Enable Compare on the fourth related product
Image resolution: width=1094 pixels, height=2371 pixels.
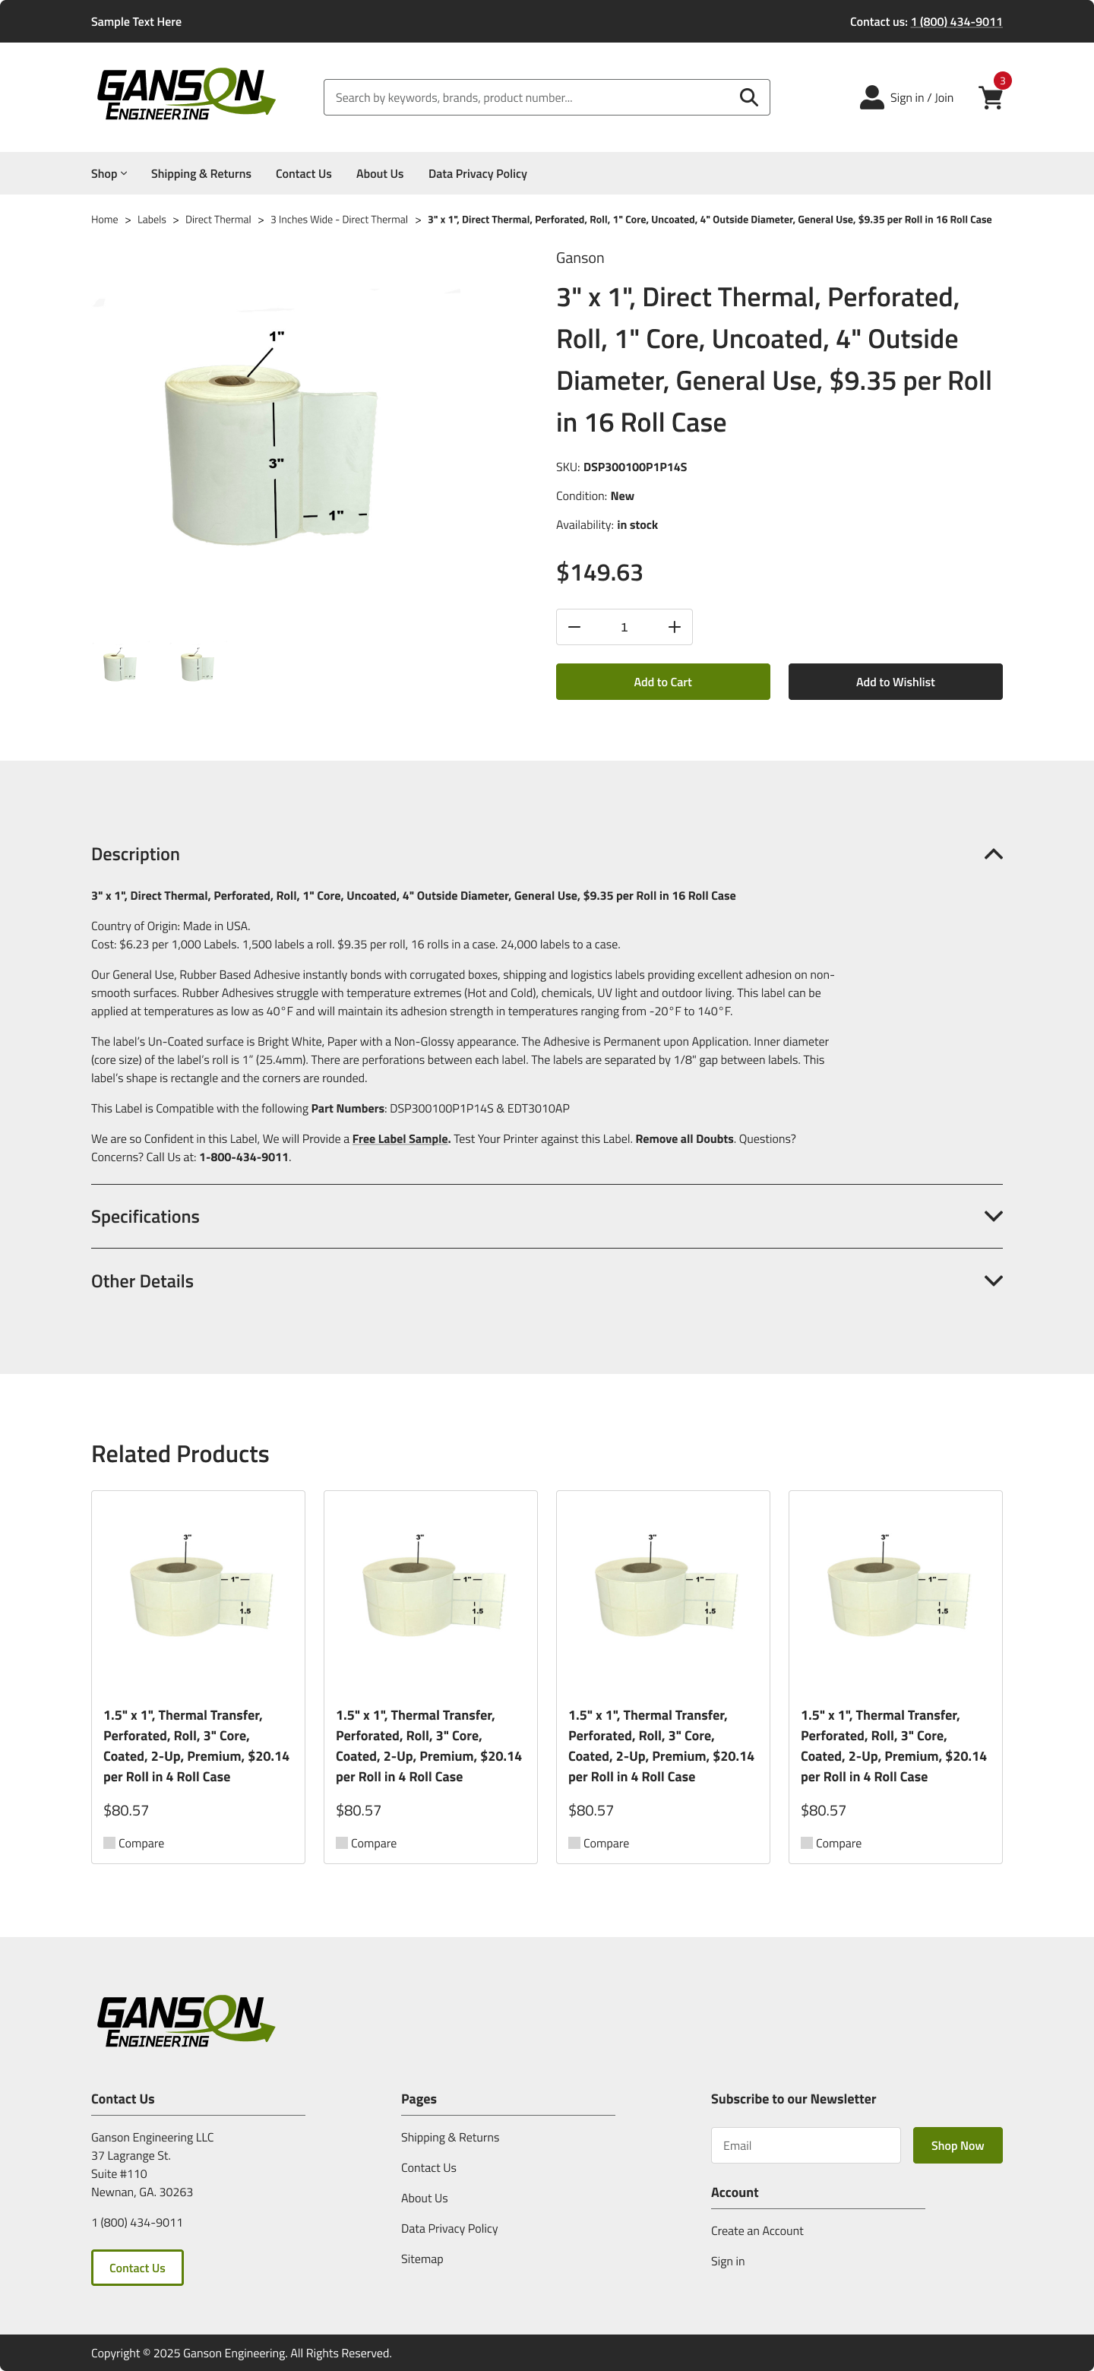click(807, 1843)
